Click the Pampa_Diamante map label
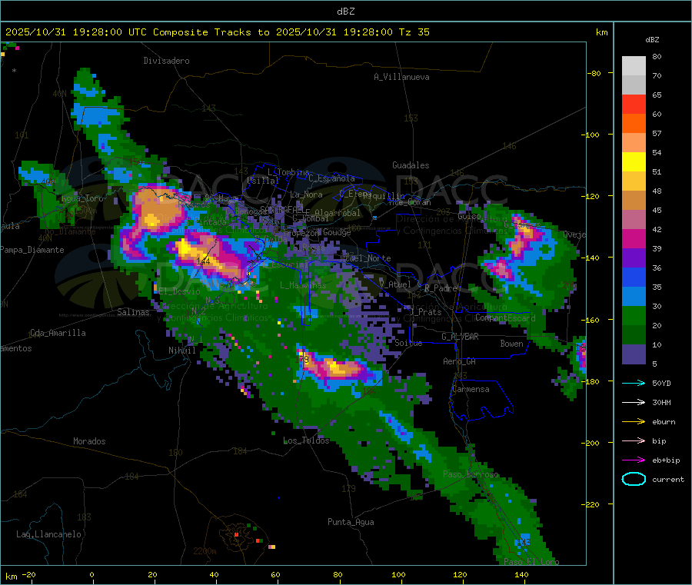The width and height of the screenshot is (692, 585). tap(32, 250)
